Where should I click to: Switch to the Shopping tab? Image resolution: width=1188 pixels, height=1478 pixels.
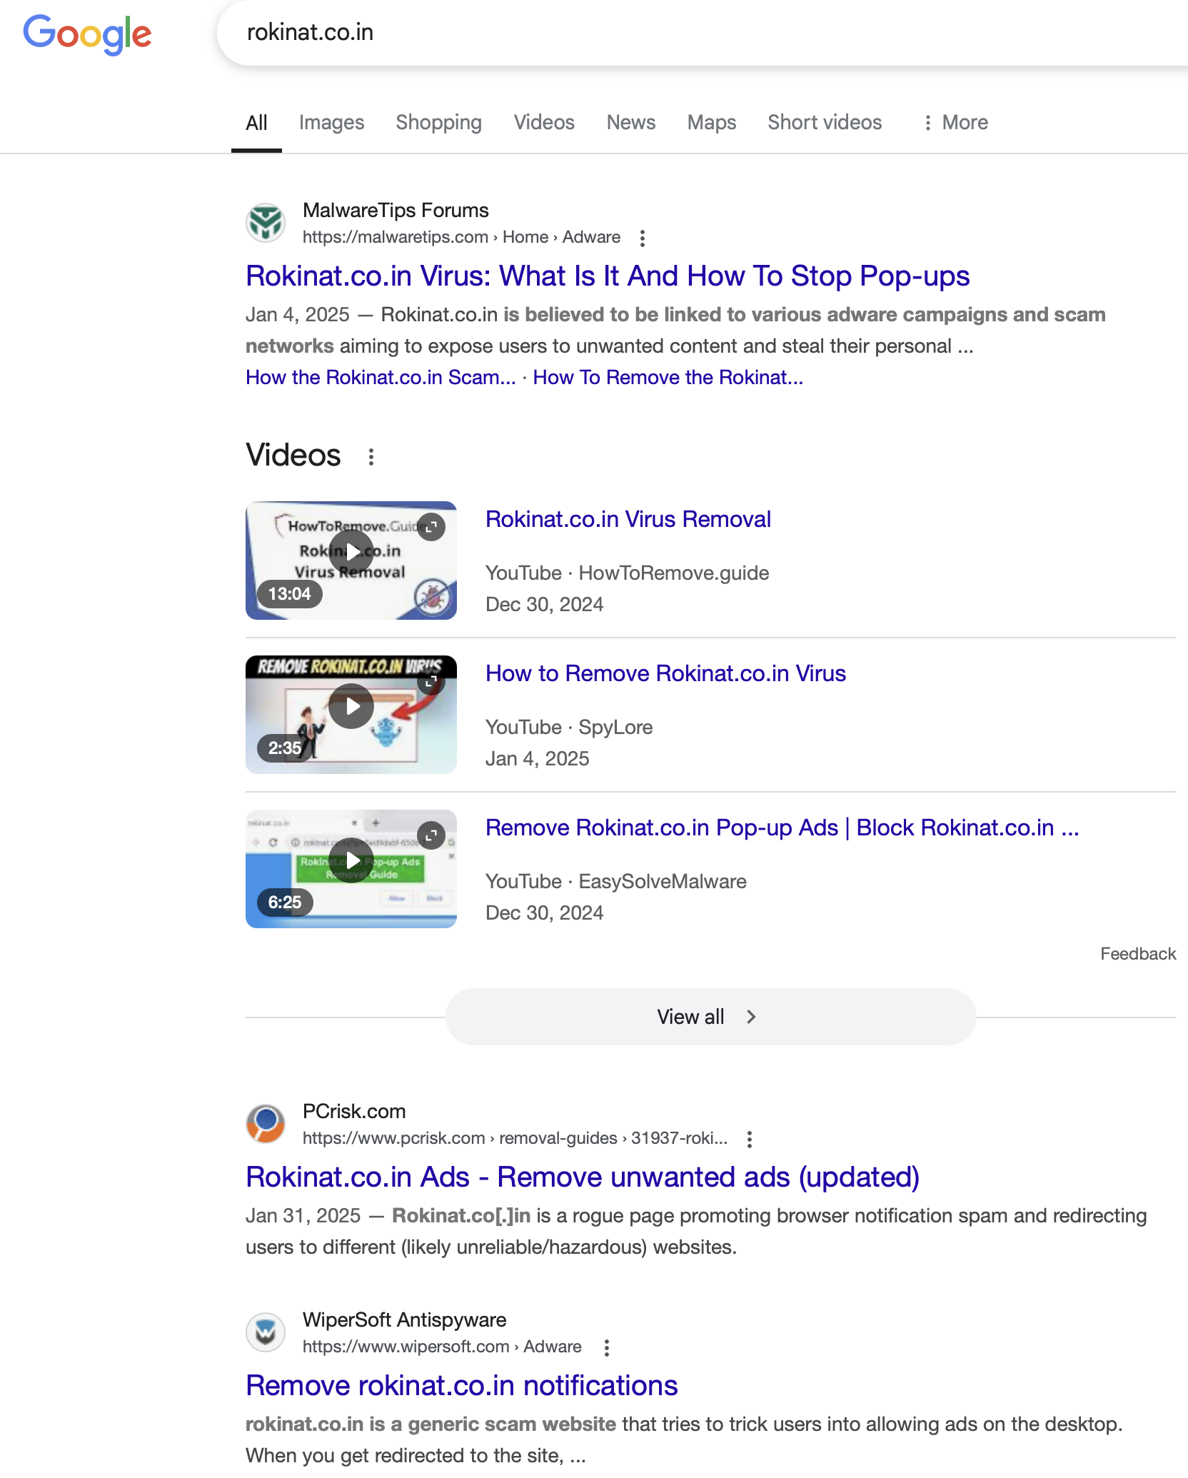[x=439, y=123]
